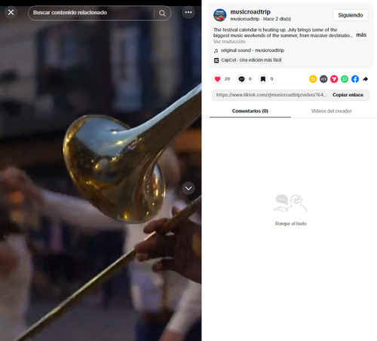Viewport: 377px width, 341px height.
Task: Share the video on Facebook
Action: tap(355, 79)
